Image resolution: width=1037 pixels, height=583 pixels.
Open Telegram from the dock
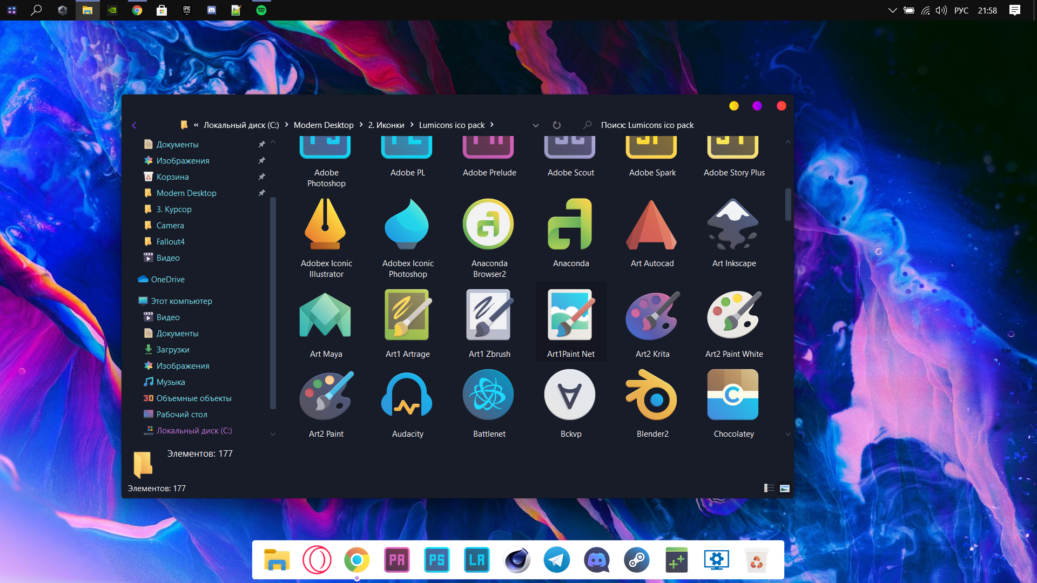pyautogui.click(x=557, y=560)
